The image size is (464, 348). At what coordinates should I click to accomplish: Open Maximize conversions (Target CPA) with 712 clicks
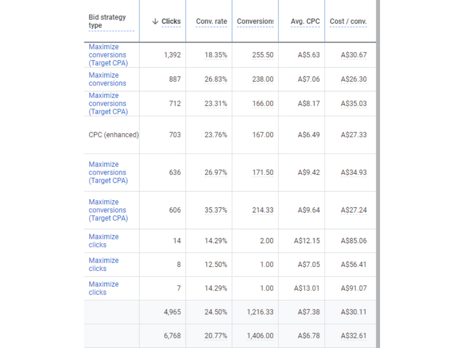click(x=108, y=103)
